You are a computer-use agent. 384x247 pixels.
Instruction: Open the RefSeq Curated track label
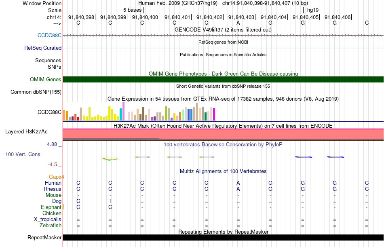click(x=43, y=48)
